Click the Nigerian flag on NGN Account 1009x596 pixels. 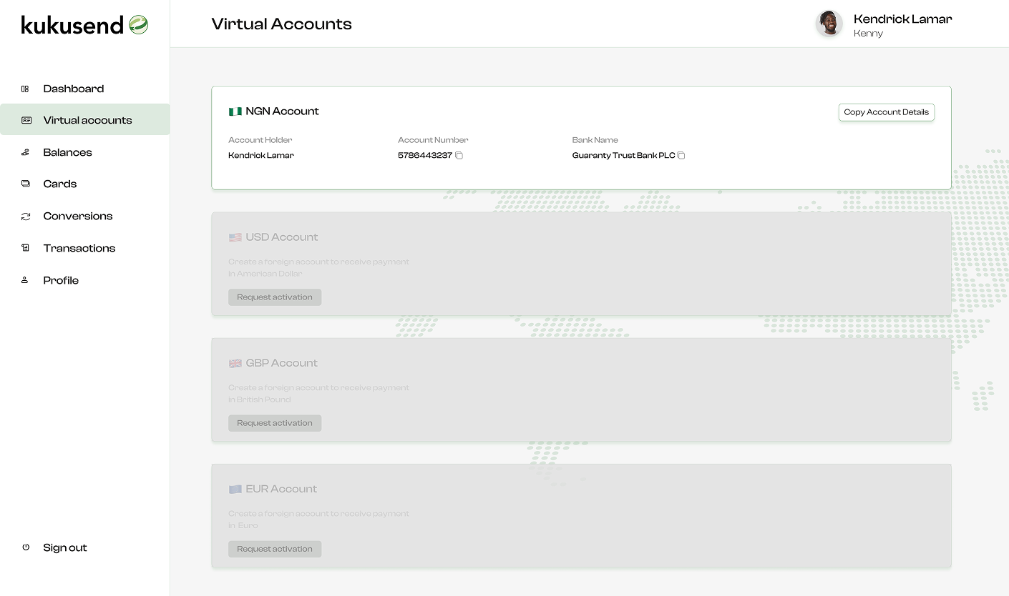(235, 111)
